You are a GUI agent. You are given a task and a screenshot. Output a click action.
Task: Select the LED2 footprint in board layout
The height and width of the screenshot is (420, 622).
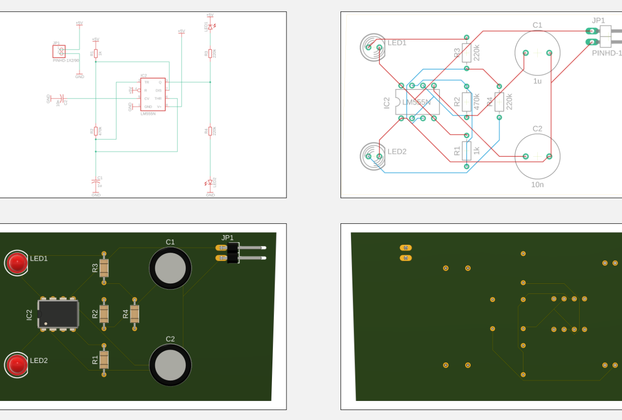[374, 156]
